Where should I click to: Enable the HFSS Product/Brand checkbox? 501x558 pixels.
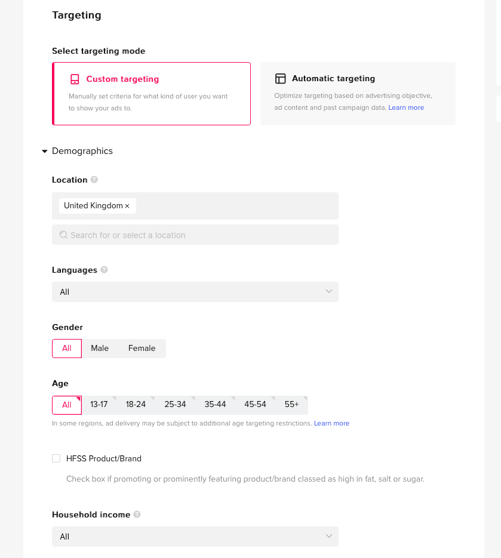[x=56, y=458]
